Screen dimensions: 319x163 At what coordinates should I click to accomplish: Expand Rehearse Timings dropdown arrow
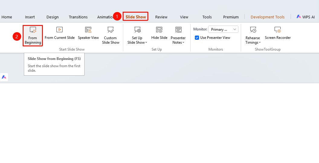click(260, 42)
